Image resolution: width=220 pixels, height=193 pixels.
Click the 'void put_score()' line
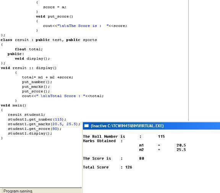tap(55, 16)
